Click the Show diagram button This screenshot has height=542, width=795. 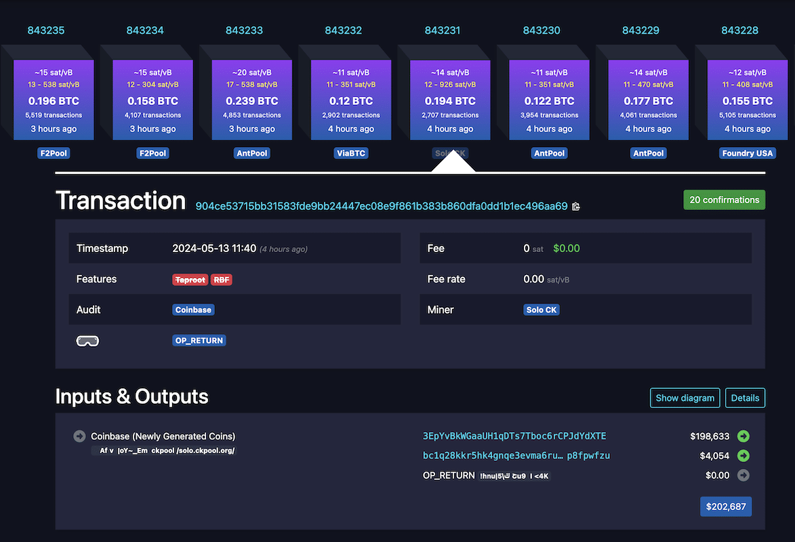[x=685, y=398]
